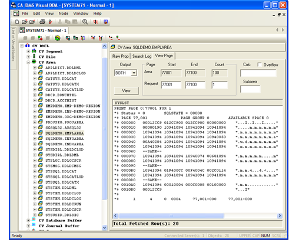Viewport: 289px width, 245px height.
Task: Click the CV DMCL node icon
Action: [x=28, y=45]
